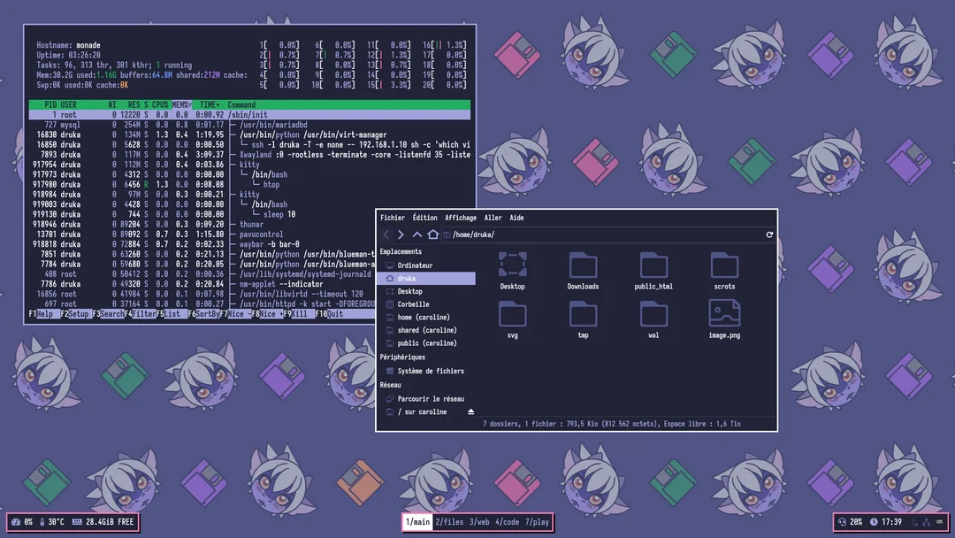Click the Système de fichiers device icon
The height and width of the screenshot is (538, 955).
tap(390, 371)
